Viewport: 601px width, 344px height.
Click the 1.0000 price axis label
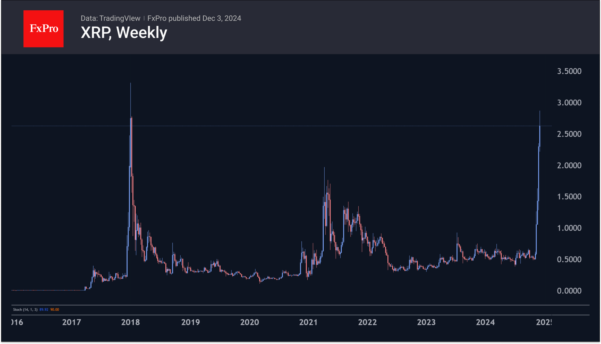click(x=569, y=228)
